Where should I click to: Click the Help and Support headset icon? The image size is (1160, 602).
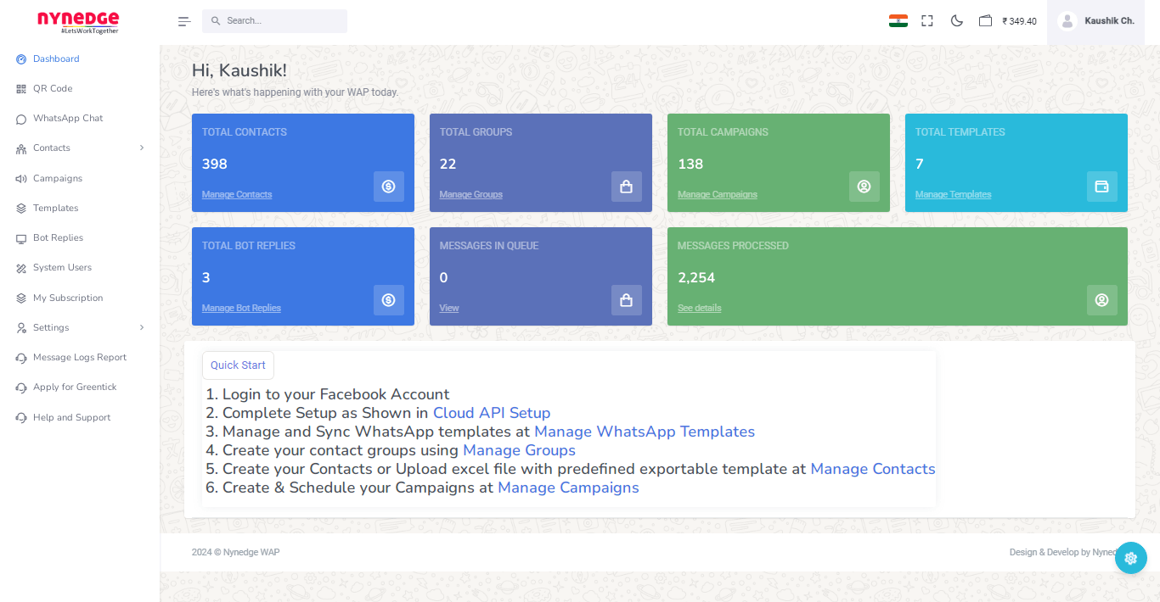21,418
